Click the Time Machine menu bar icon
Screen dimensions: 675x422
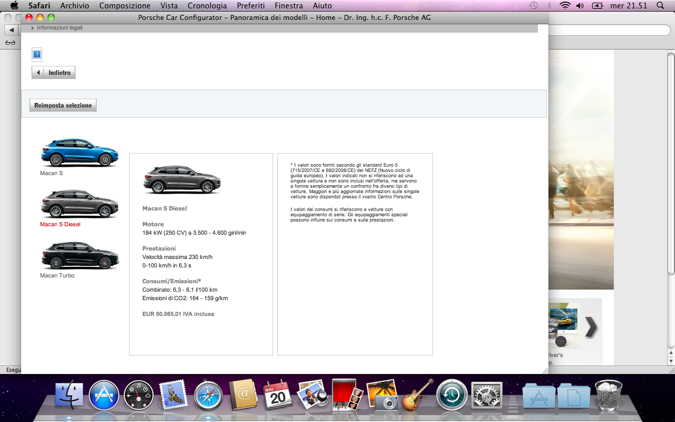534,6
